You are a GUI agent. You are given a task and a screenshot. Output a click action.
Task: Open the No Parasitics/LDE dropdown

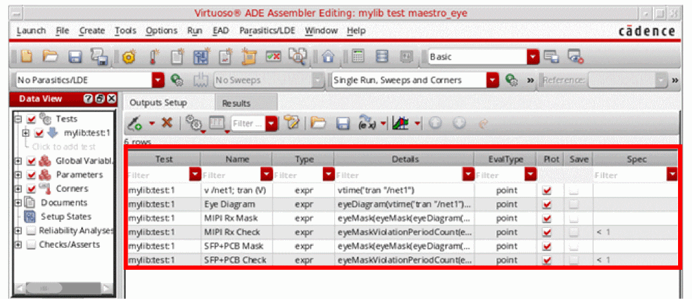coord(158,80)
